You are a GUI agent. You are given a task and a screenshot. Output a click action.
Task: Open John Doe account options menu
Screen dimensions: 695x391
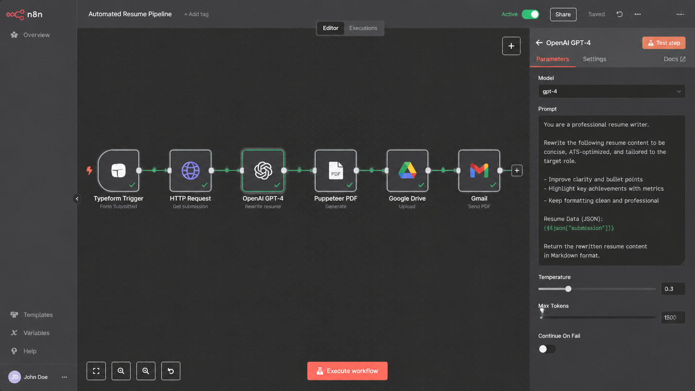coord(64,377)
